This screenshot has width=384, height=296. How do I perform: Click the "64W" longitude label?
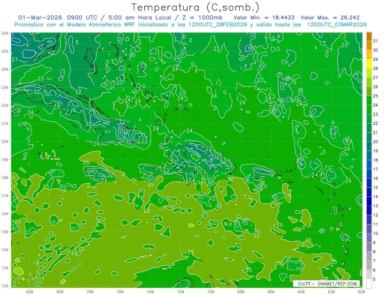point(301,292)
